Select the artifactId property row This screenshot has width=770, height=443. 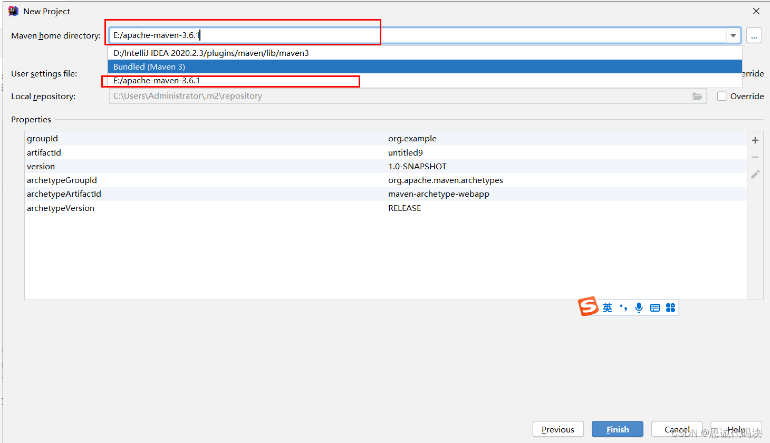coord(386,152)
